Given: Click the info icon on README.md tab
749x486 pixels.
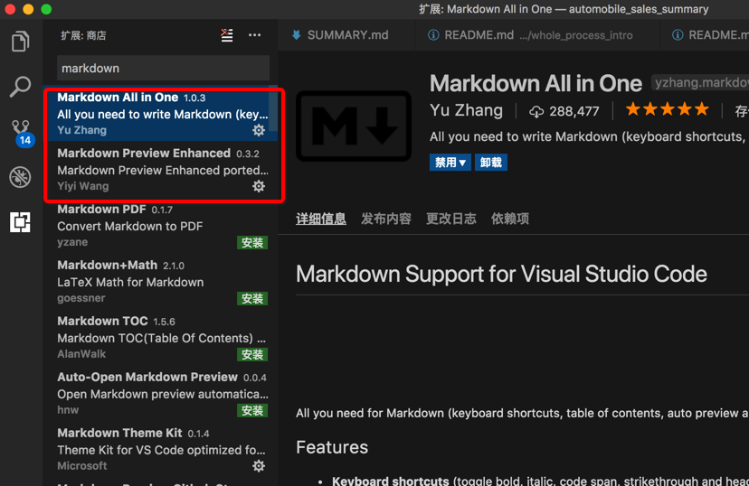Looking at the screenshot, I should click(x=433, y=35).
